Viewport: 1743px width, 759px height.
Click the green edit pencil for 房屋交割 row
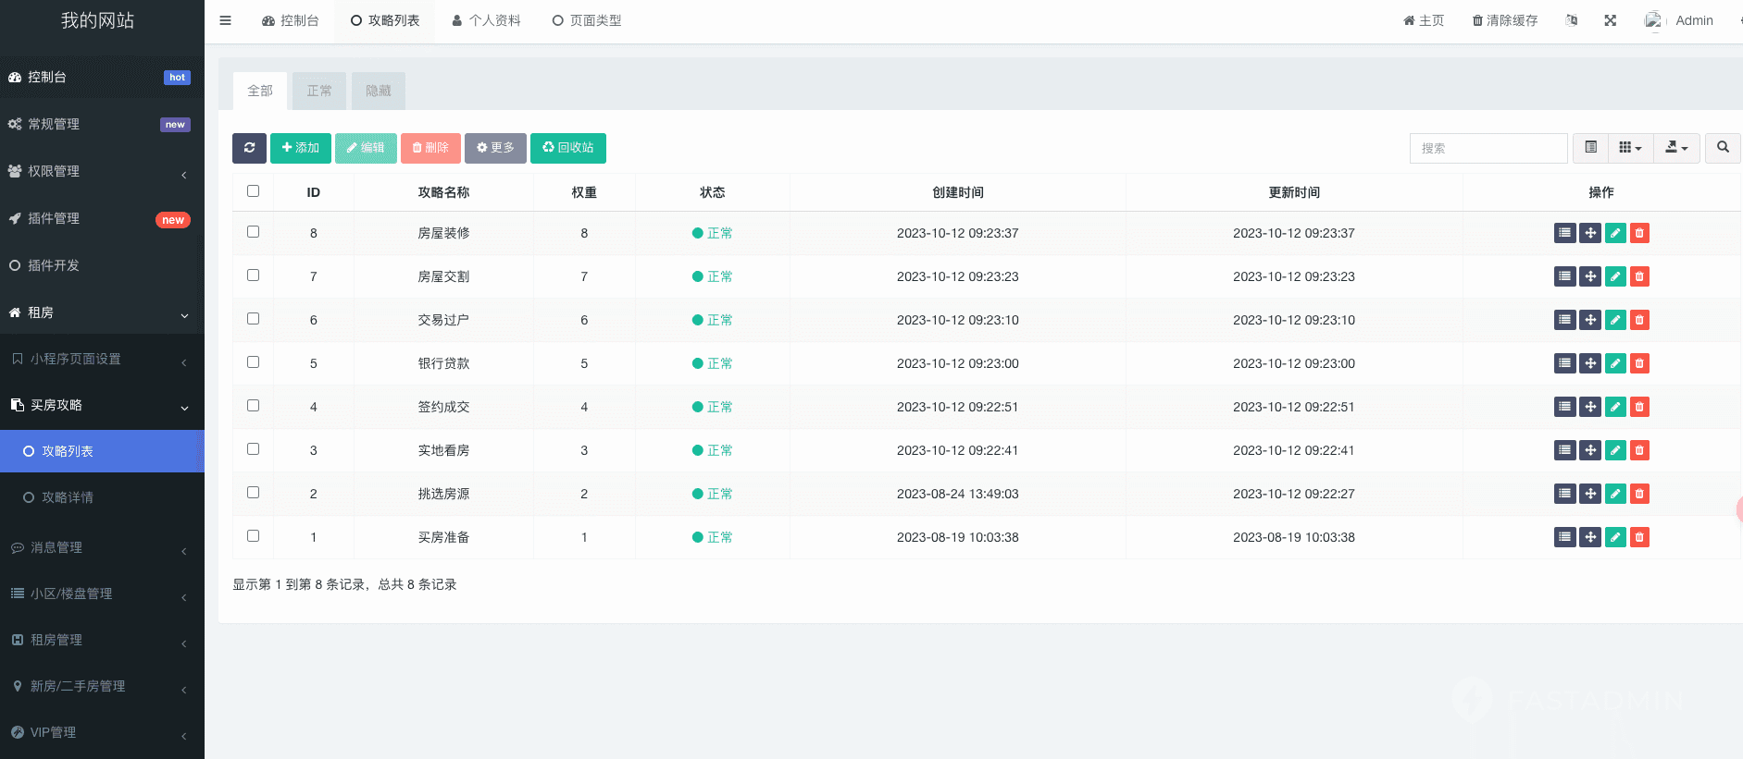pos(1615,276)
